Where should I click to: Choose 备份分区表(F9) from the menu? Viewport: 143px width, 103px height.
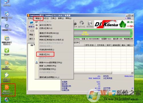click(45, 25)
